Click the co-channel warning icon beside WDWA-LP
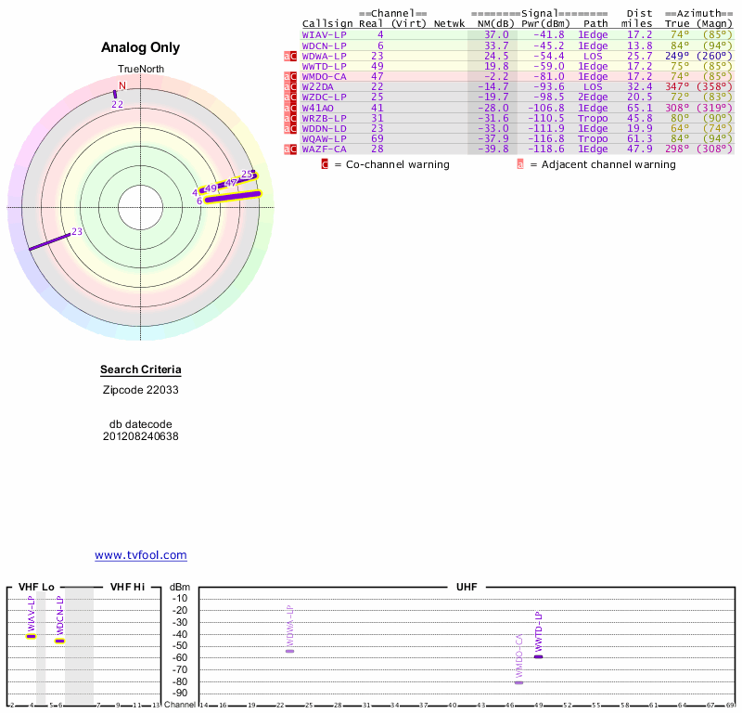Viewport: 742px width, 713px height. [293, 56]
